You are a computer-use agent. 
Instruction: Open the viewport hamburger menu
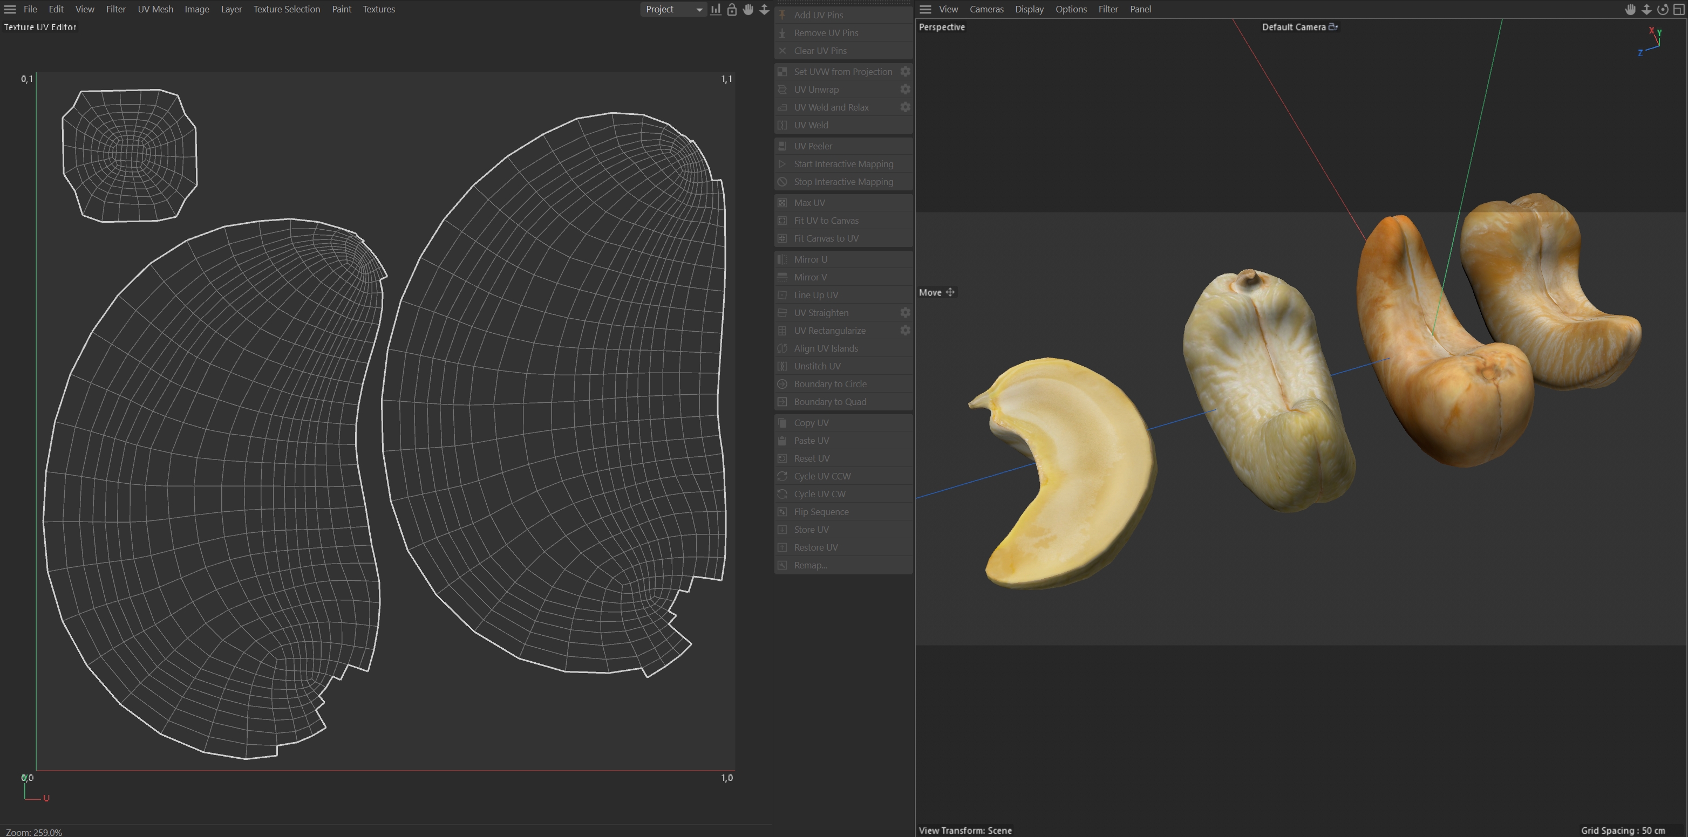click(925, 9)
